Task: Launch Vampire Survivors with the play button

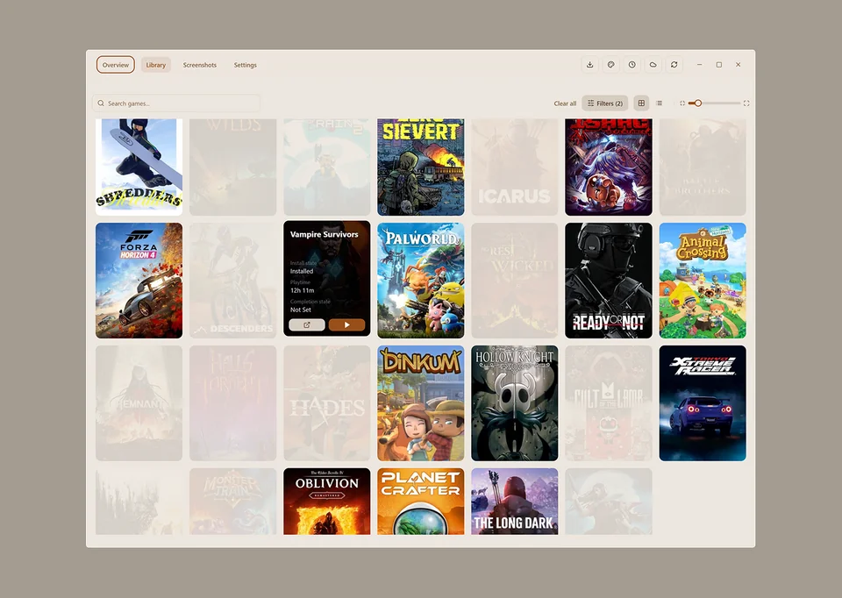Action: tap(346, 324)
